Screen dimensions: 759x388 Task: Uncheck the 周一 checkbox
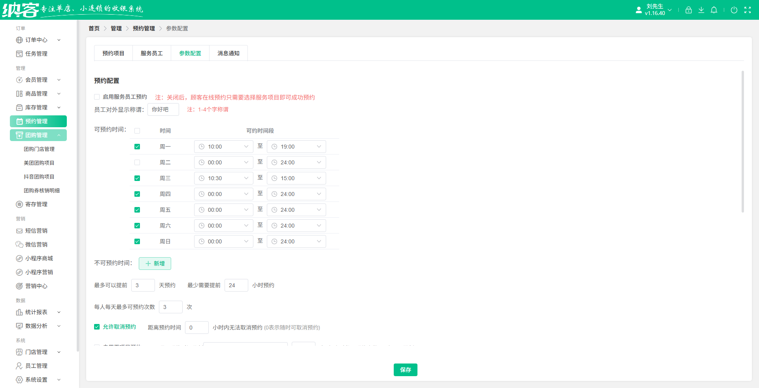(137, 147)
